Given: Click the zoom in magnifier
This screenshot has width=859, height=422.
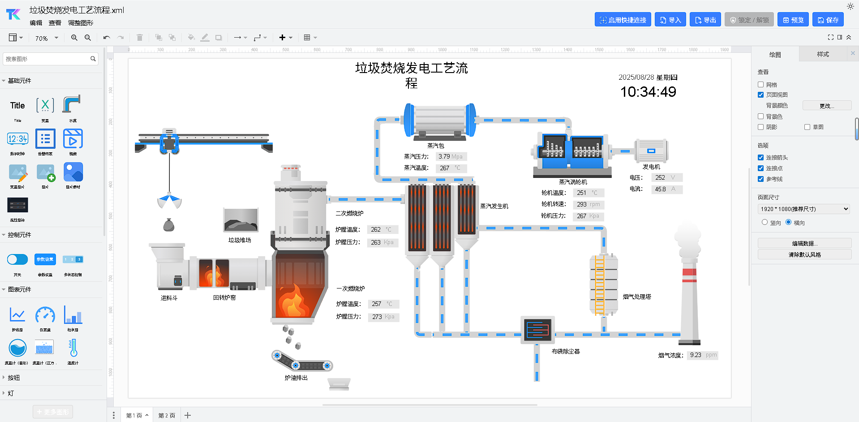Looking at the screenshot, I should point(74,38).
